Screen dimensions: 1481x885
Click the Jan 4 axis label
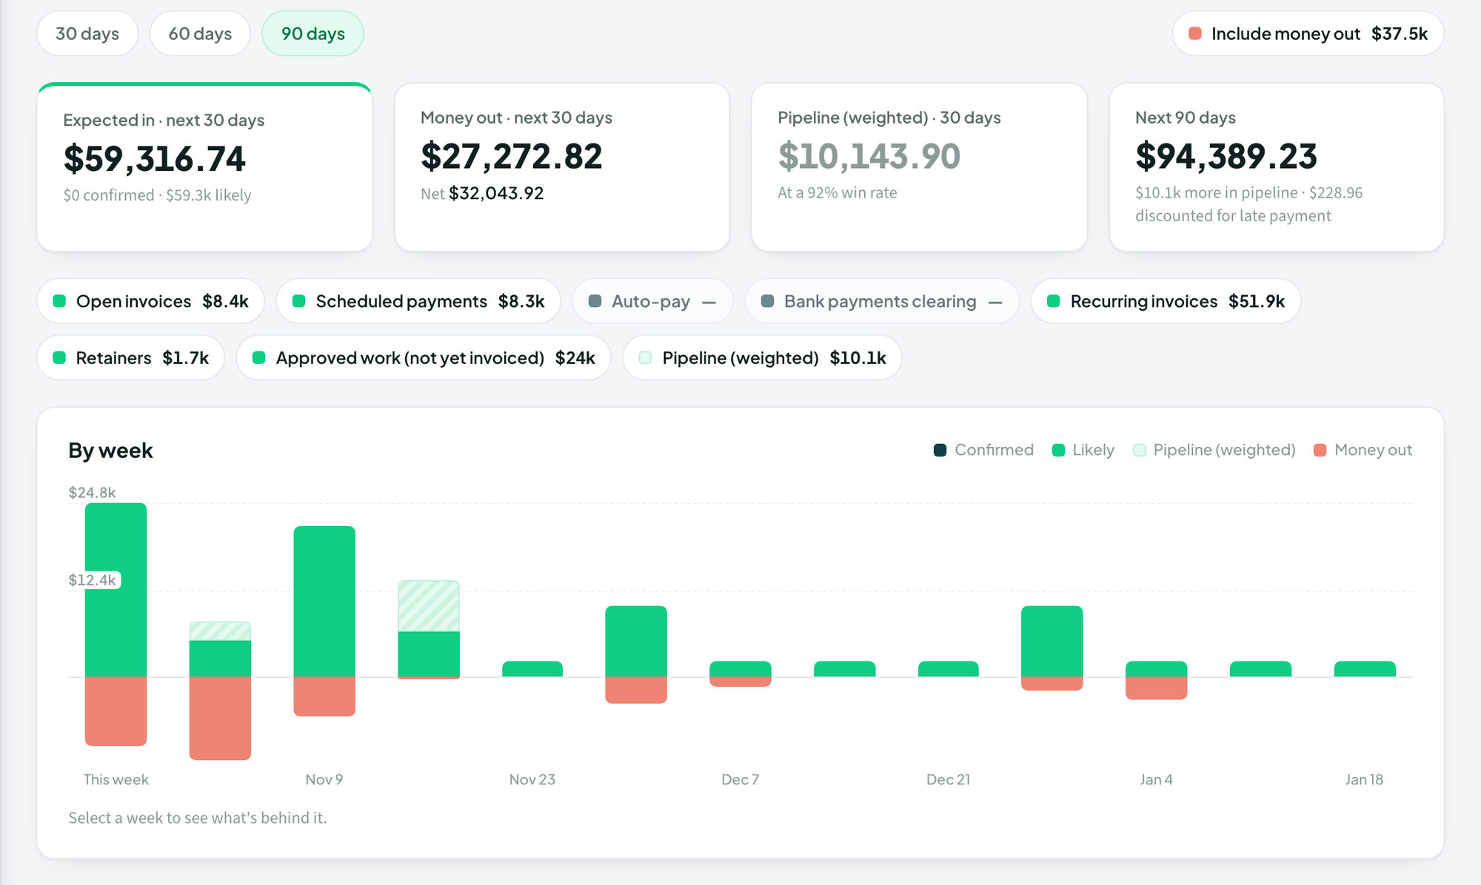point(1157,779)
